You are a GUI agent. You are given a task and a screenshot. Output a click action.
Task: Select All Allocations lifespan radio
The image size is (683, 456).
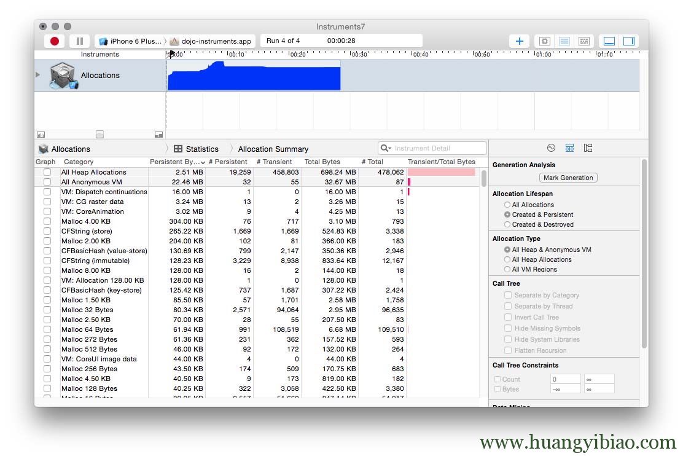(507, 205)
